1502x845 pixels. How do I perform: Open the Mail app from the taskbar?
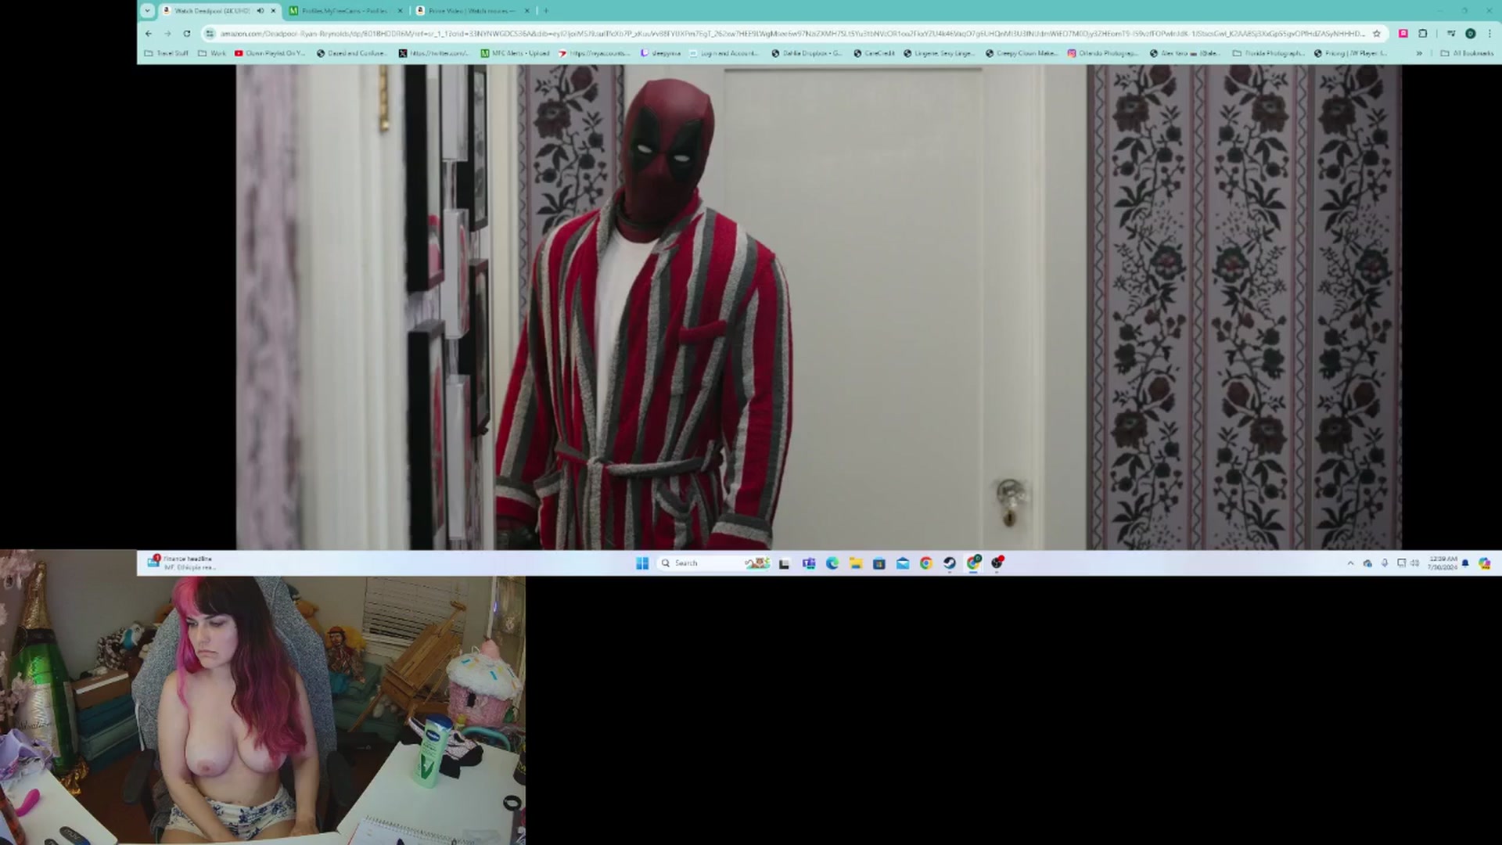(x=903, y=563)
